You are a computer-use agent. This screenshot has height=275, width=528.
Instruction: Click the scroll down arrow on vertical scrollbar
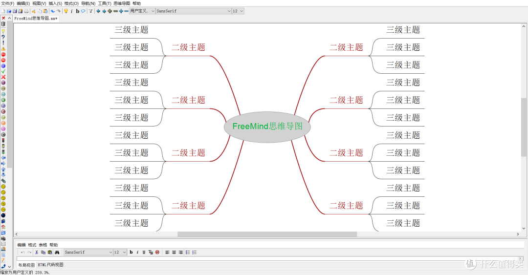click(524, 228)
